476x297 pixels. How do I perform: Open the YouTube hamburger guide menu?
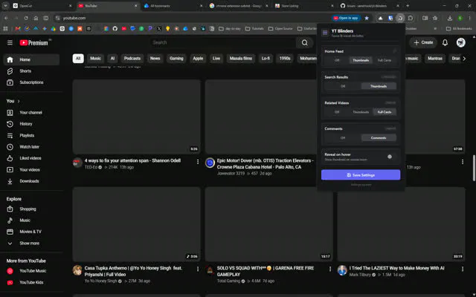[x=10, y=43]
